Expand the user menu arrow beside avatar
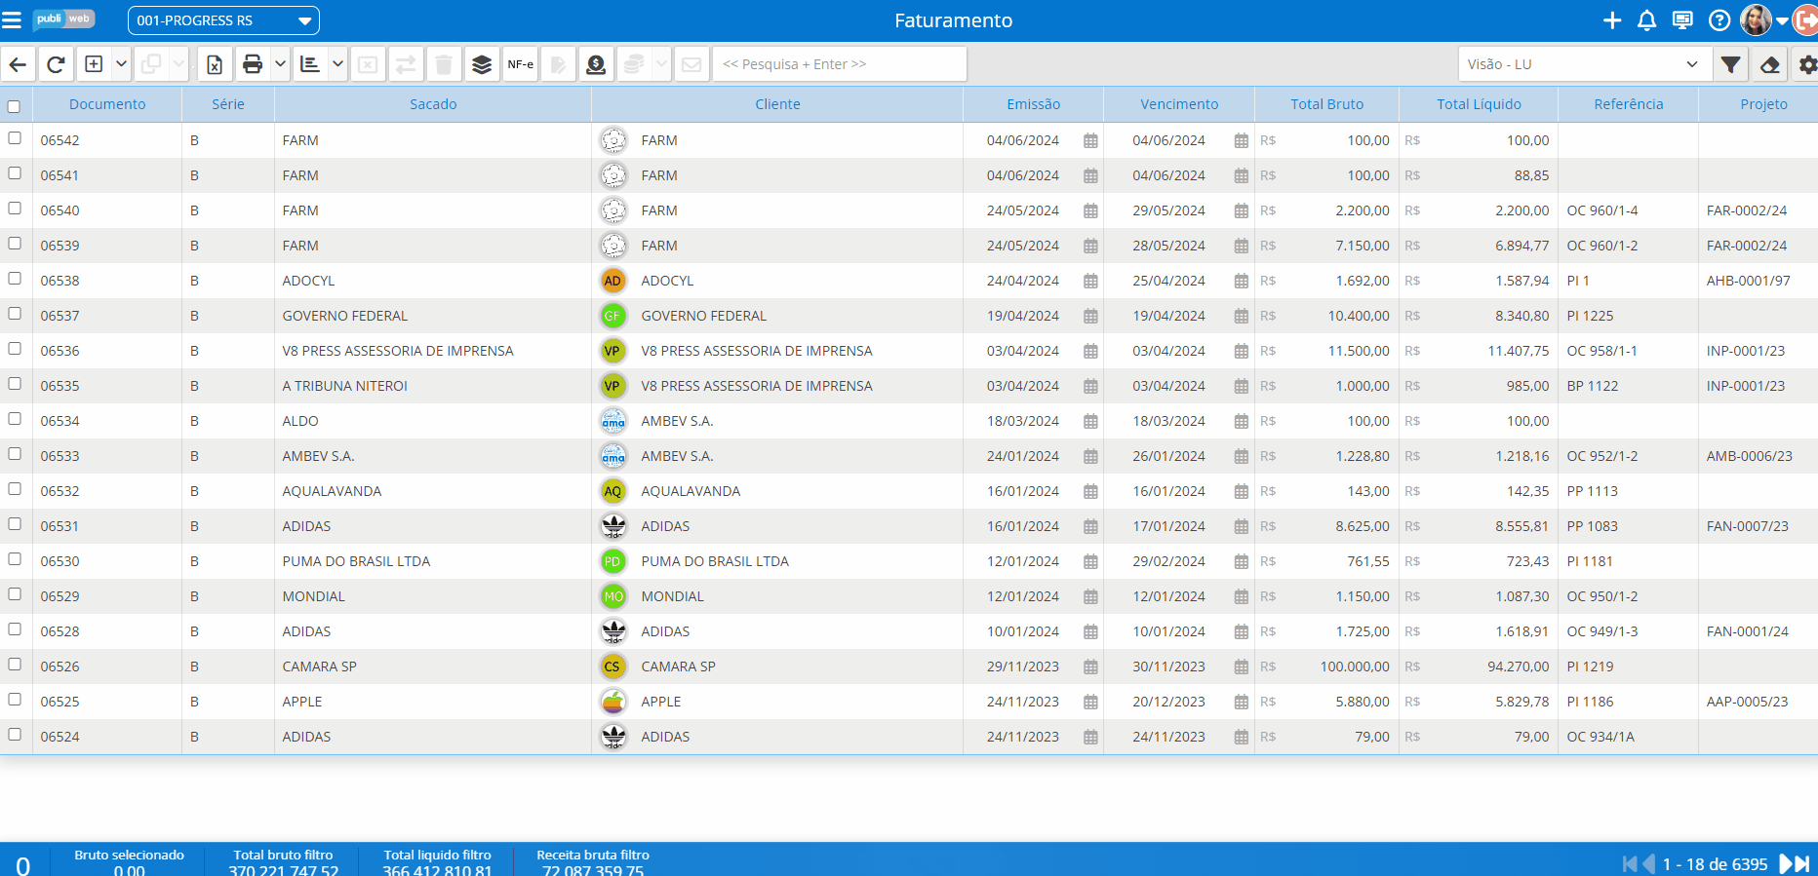The width and height of the screenshot is (1818, 876). [x=1782, y=20]
